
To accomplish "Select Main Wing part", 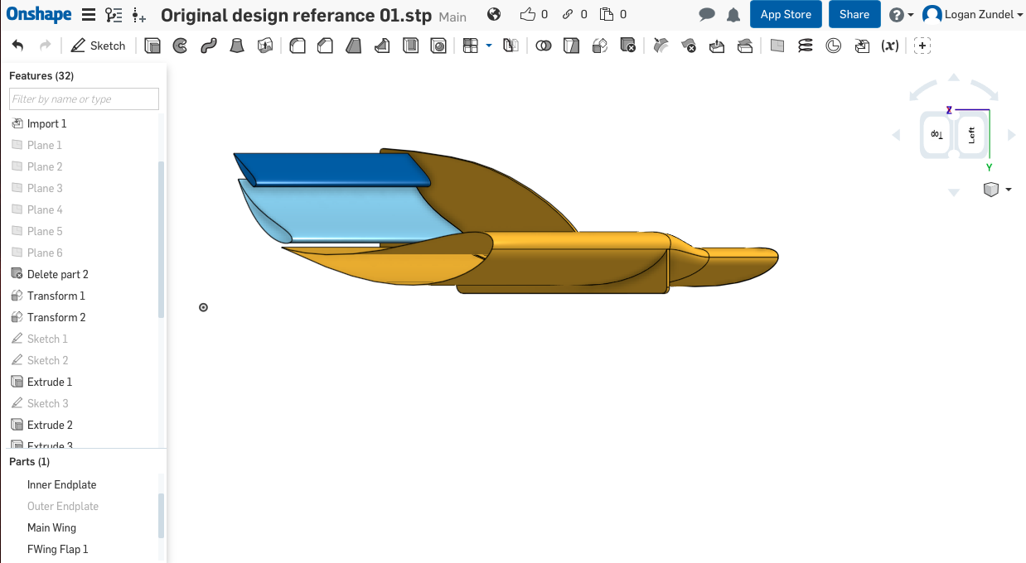I will [x=51, y=527].
